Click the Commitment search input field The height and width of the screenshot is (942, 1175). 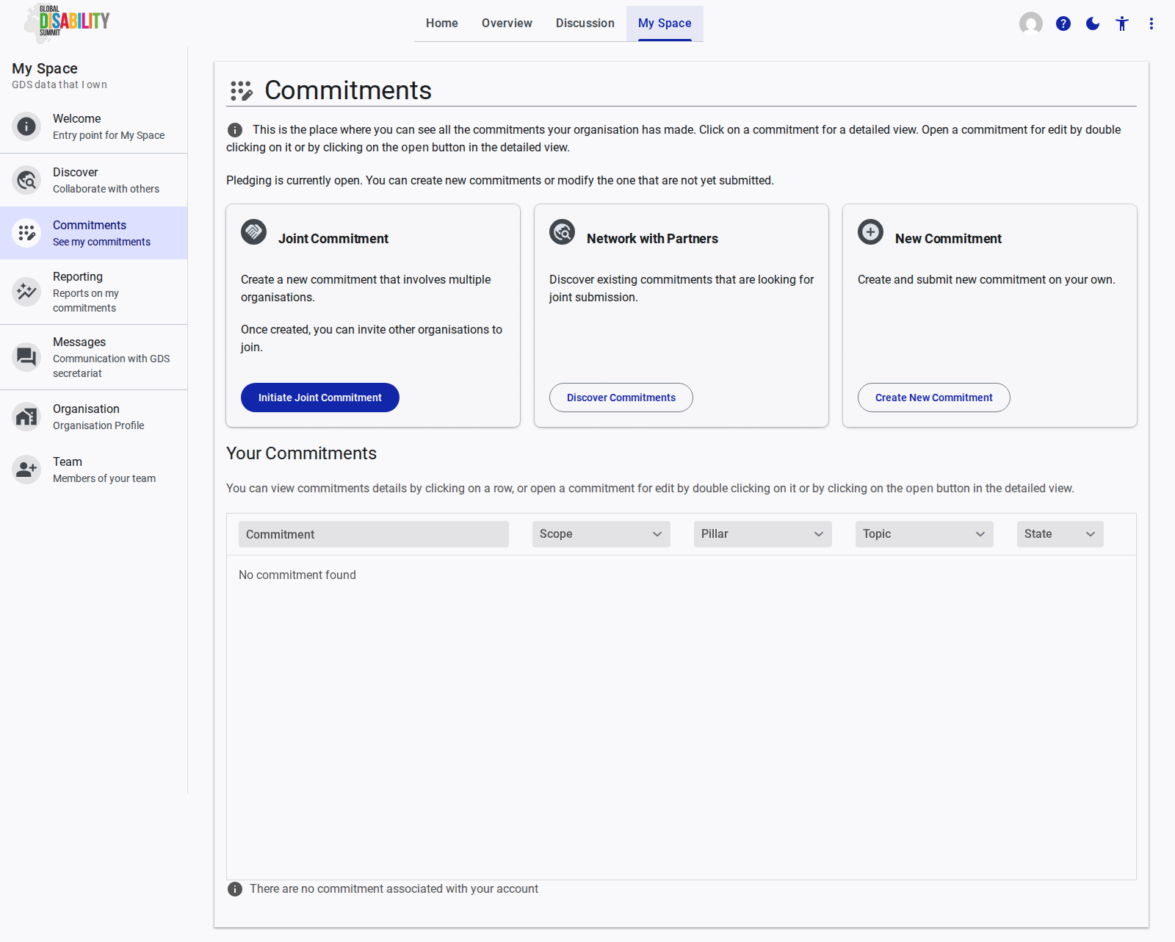(373, 534)
